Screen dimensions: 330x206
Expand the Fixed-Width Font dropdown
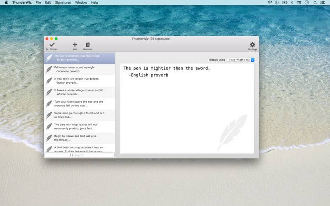(241, 60)
